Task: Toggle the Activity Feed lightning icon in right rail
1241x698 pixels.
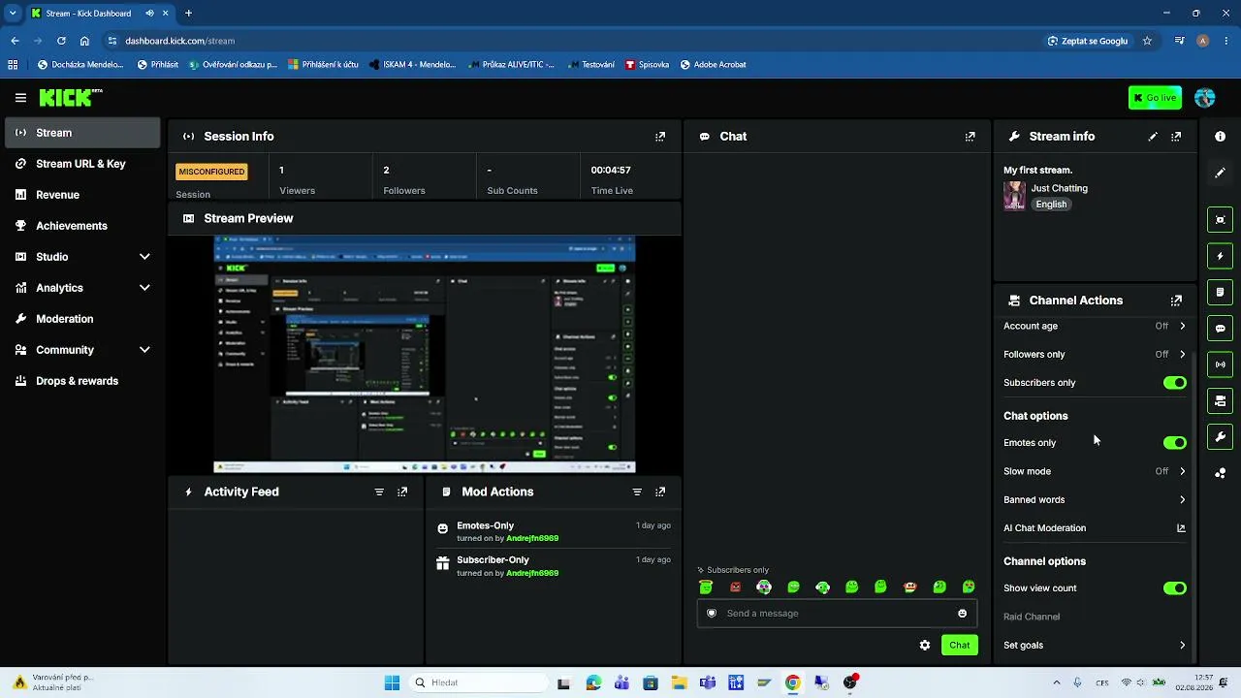Action: pyautogui.click(x=1220, y=256)
